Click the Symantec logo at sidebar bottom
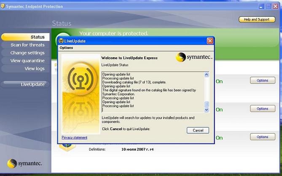The height and width of the screenshot is (176, 282). 24,163
